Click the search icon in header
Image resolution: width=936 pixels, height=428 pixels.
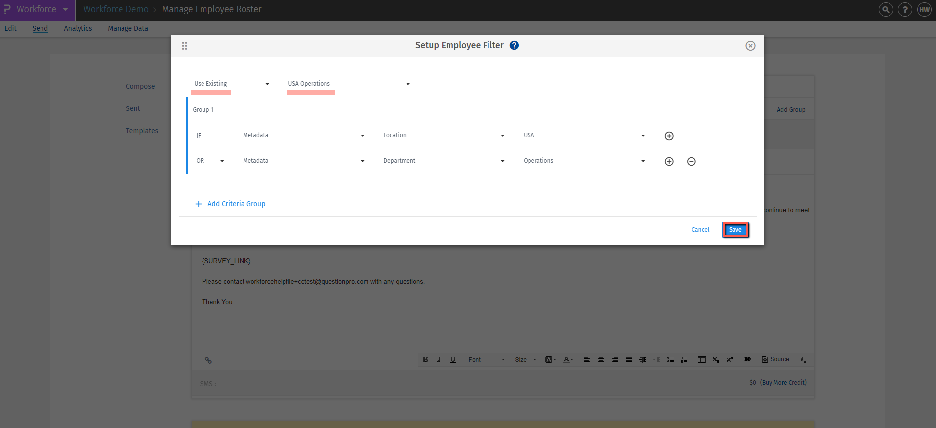[886, 9]
